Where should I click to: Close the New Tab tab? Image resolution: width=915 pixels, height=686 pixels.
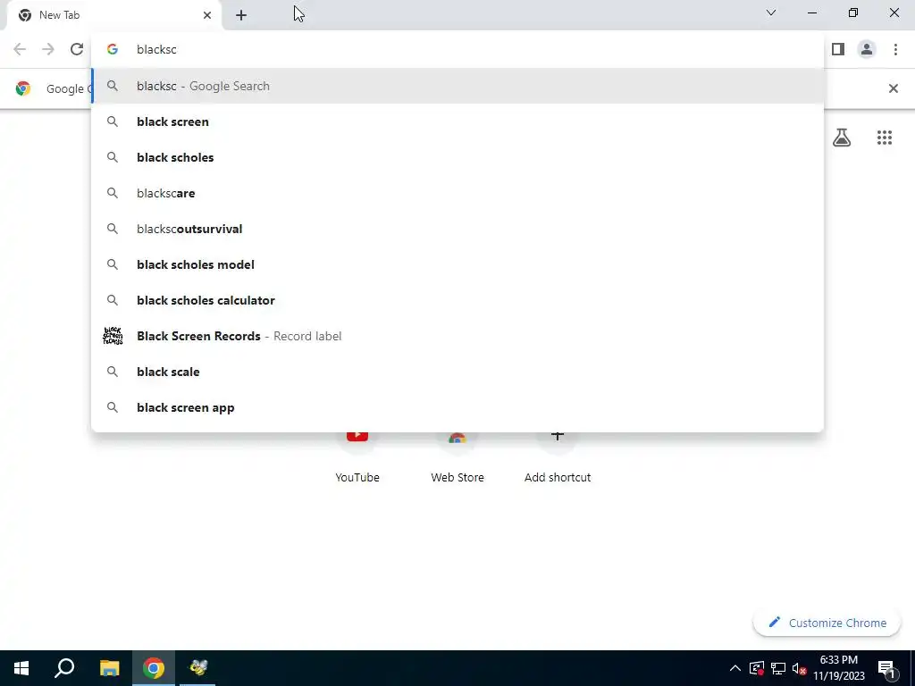click(x=207, y=15)
